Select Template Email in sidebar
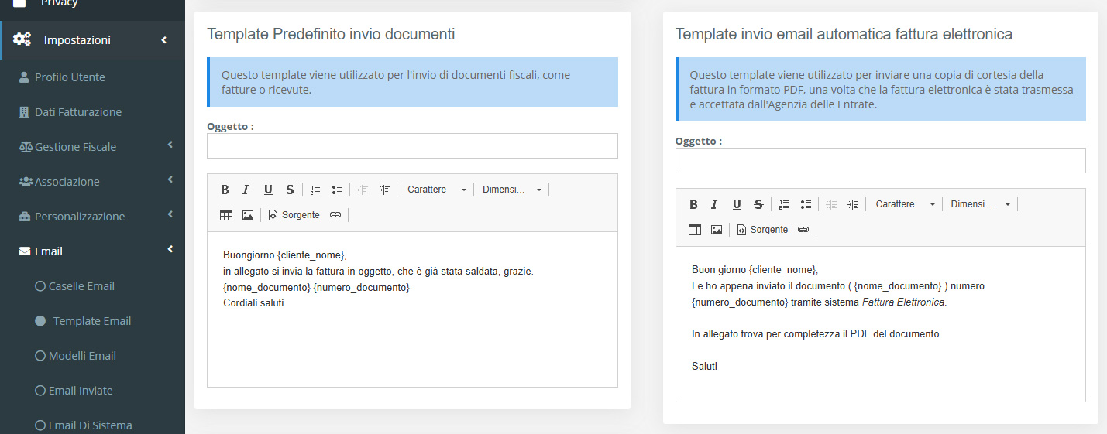1107x434 pixels. click(x=92, y=320)
